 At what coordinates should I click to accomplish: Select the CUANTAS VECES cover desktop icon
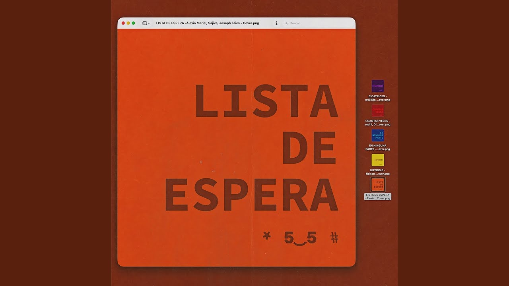click(x=378, y=111)
